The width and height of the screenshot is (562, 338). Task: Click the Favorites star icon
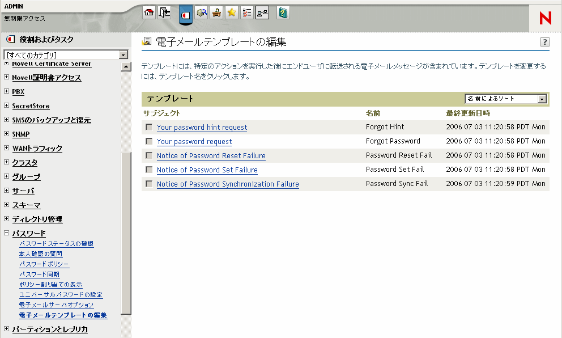tap(231, 12)
